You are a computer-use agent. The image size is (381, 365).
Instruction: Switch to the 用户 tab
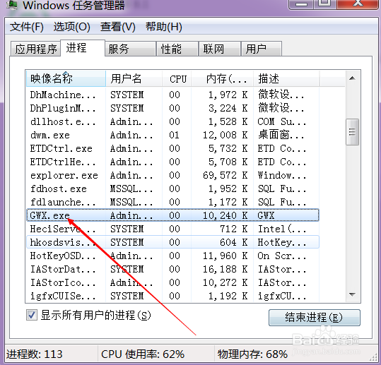[x=262, y=49]
